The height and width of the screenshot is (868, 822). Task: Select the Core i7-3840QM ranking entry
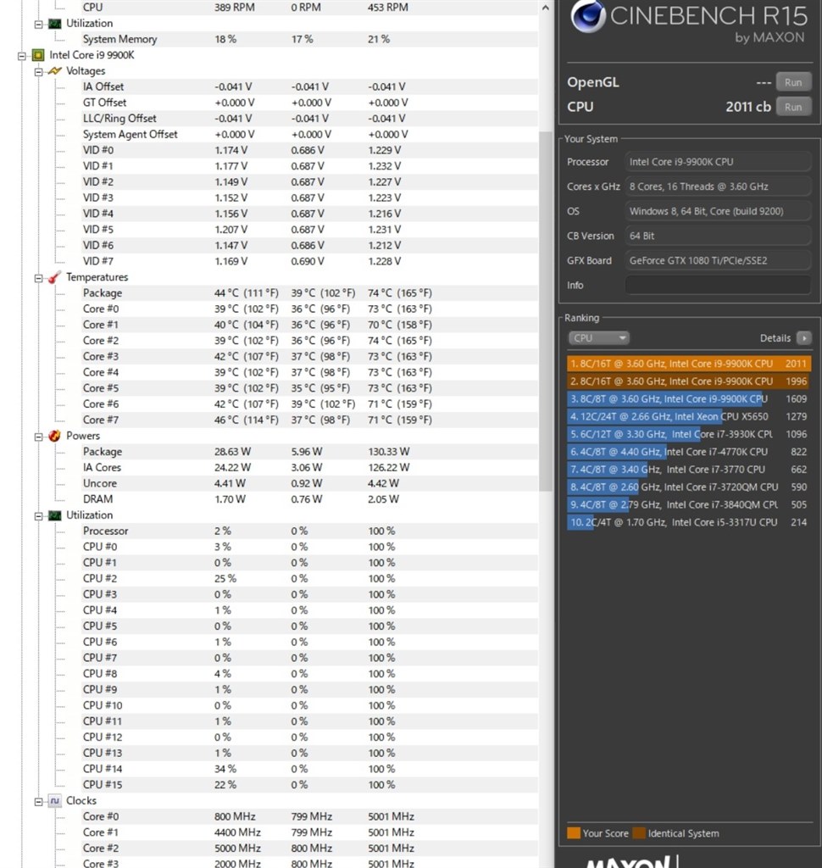coord(689,504)
